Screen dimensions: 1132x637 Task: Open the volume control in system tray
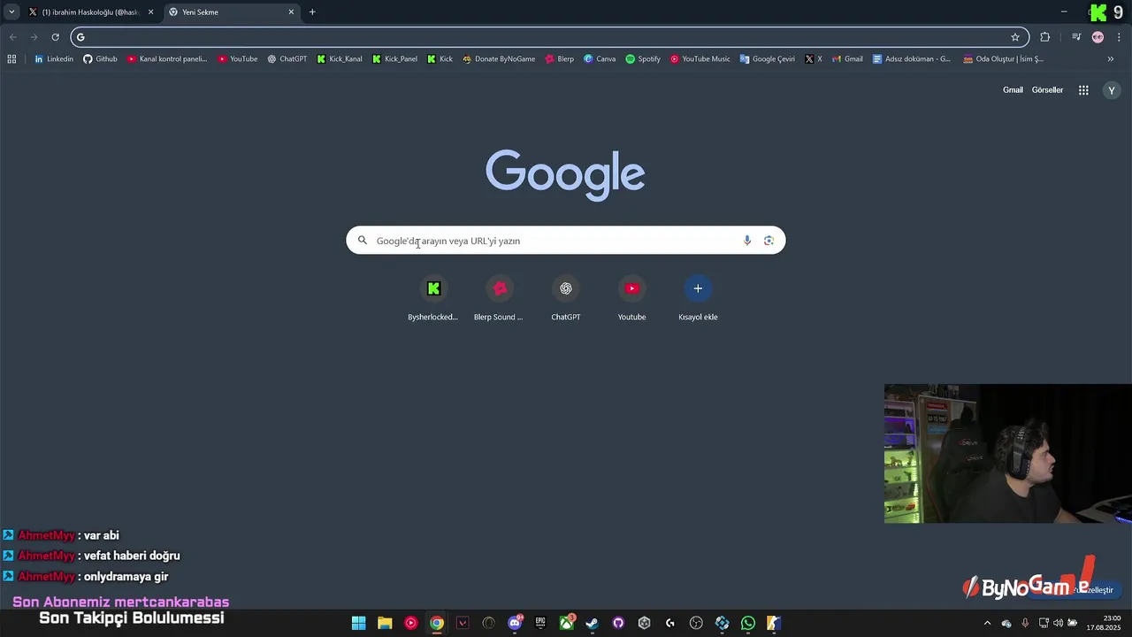(x=1058, y=624)
